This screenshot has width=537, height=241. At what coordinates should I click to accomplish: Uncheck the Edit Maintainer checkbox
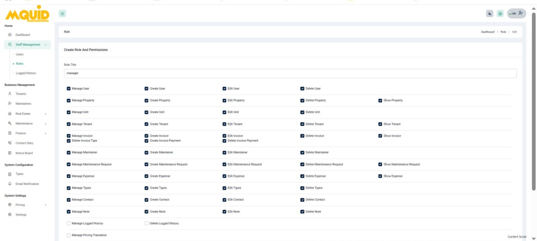[225, 152]
